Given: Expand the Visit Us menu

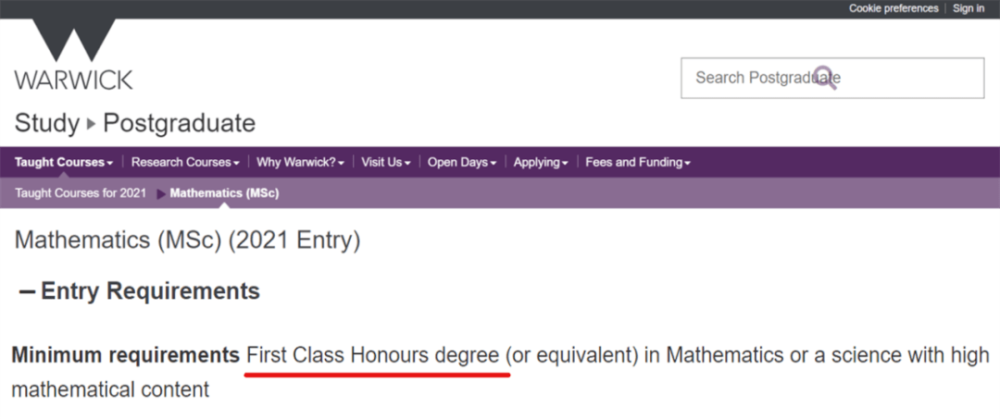Looking at the screenshot, I should pyautogui.click(x=386, y=163).
